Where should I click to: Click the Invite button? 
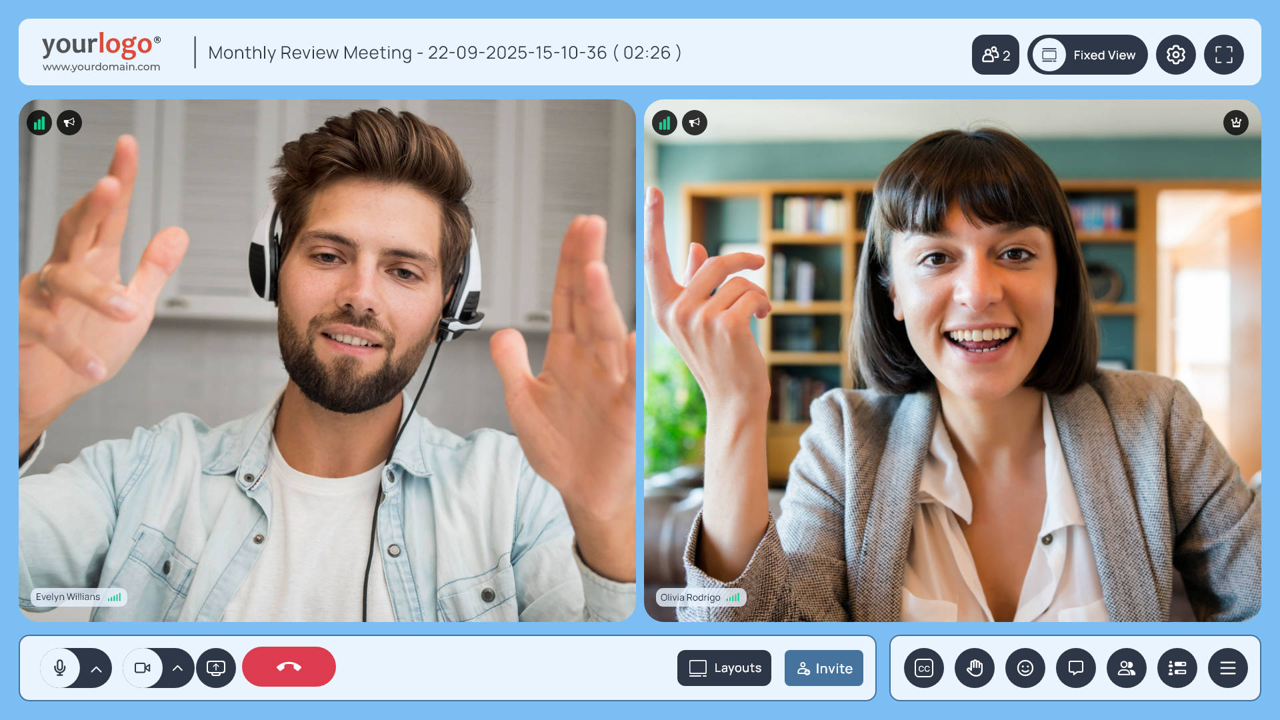tap(824, 668)
